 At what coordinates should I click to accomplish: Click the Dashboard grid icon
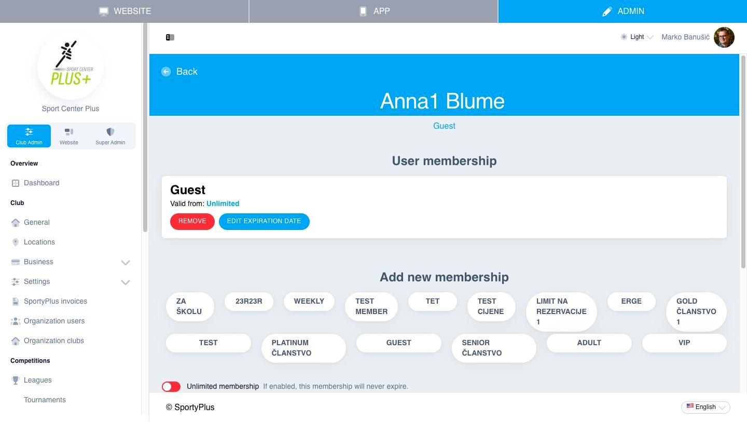(16, 183)
